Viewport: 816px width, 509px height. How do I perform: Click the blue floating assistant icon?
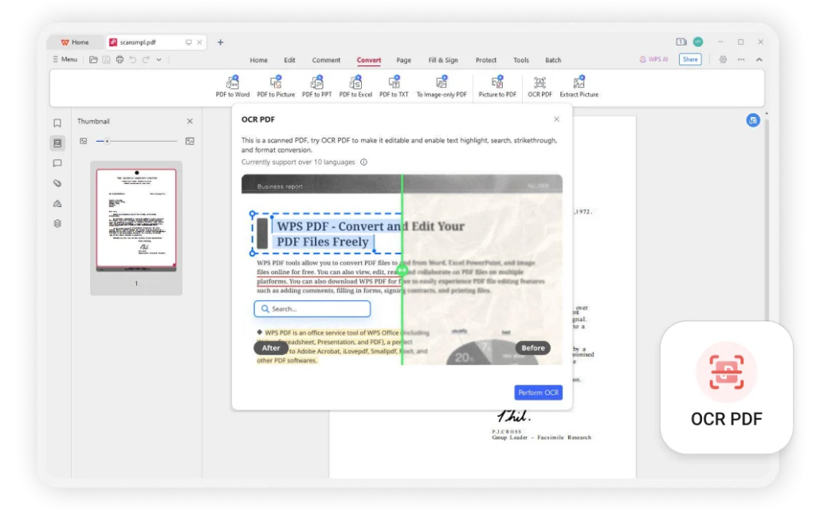click(x=752, y=120)
